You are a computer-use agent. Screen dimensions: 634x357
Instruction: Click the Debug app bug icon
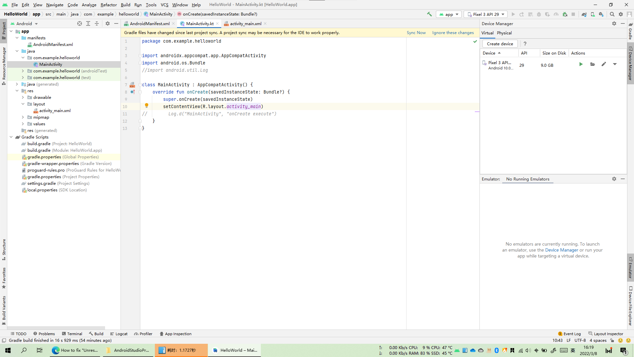pos(539,14)
